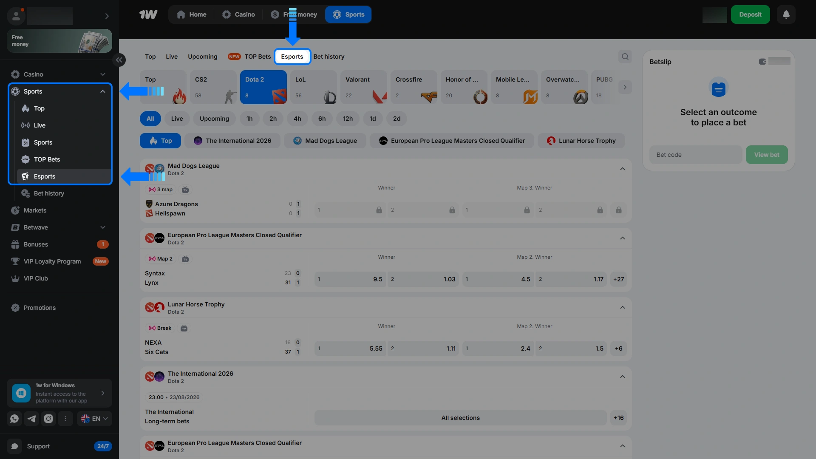Filter matches starting within 6h

tap(322, 119)
